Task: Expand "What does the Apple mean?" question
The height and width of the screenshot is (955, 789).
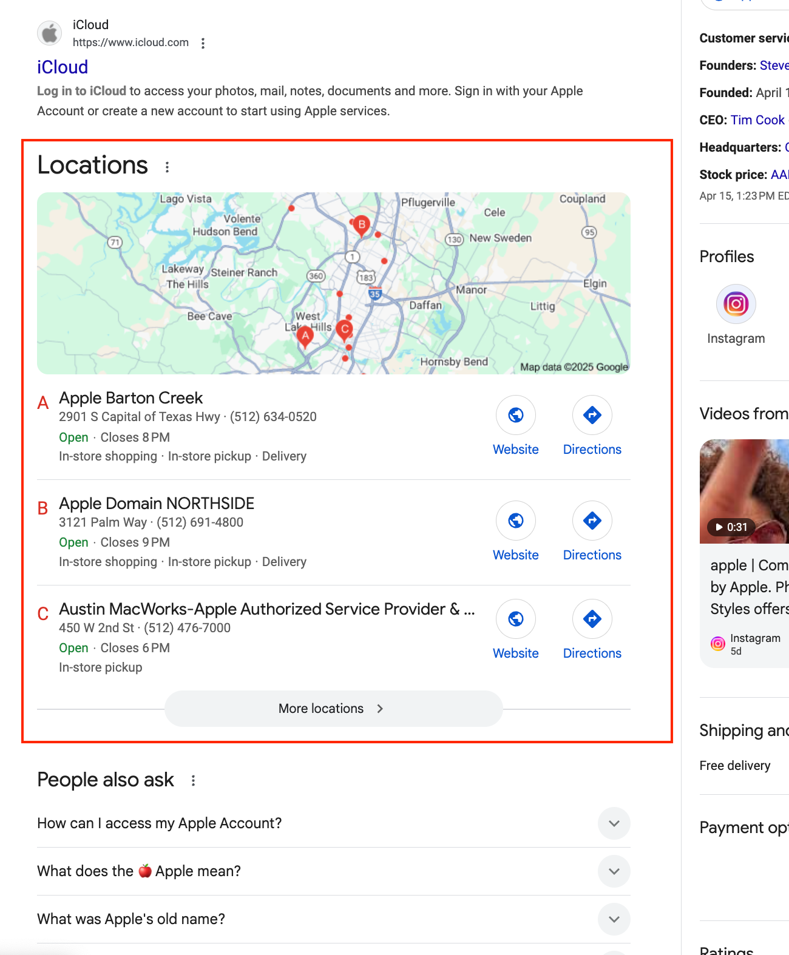Action: 334,871
